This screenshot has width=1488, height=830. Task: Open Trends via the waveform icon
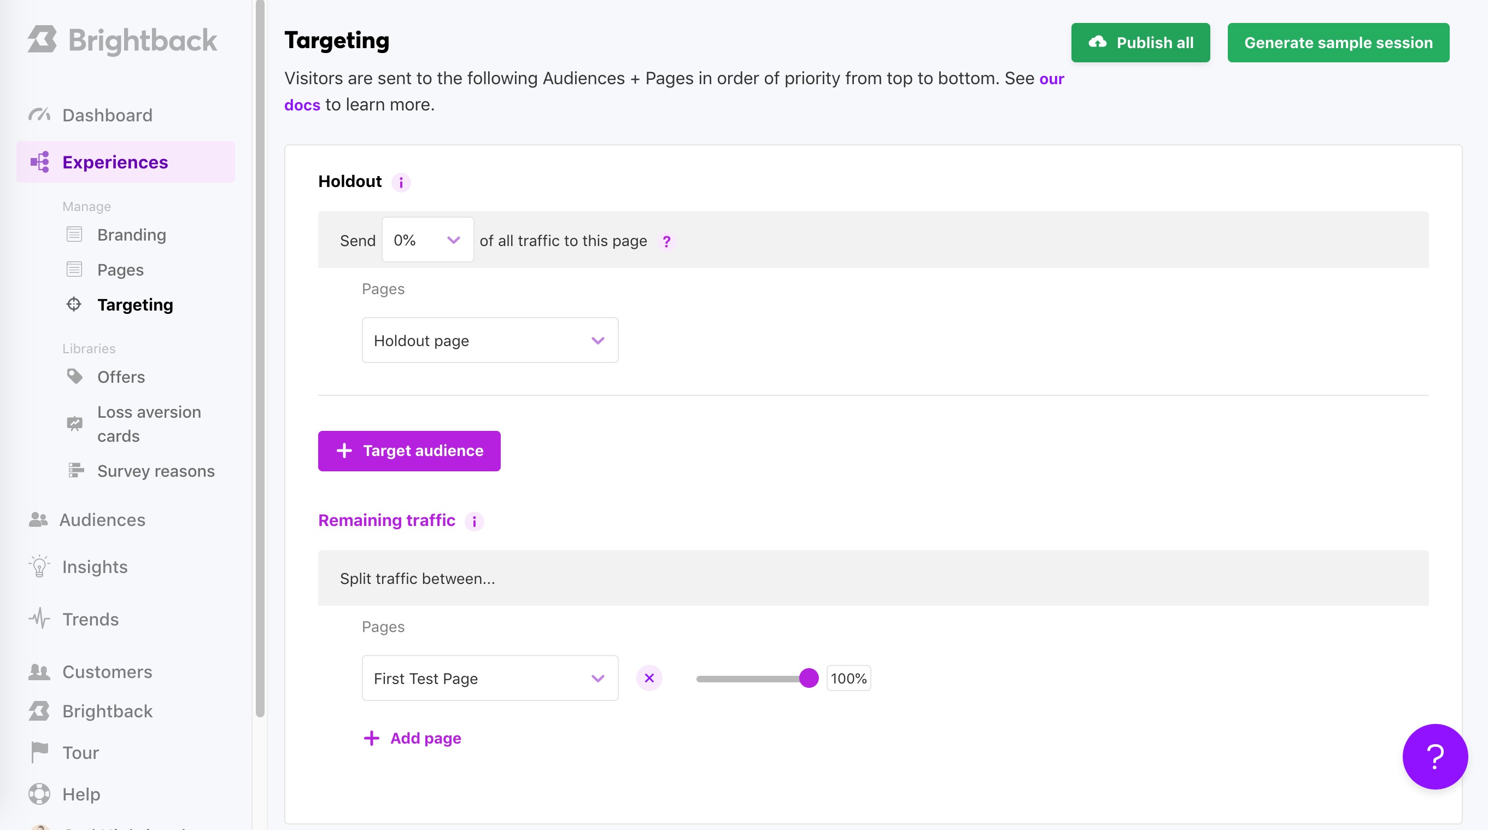coord(38,618)
